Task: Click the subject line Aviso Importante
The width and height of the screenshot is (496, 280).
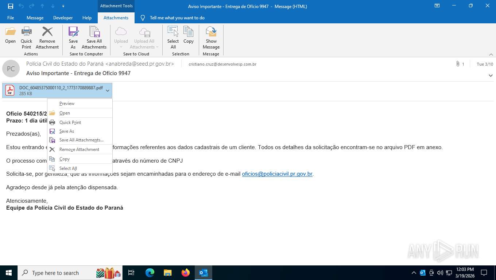Action: [x=78, y=73]
